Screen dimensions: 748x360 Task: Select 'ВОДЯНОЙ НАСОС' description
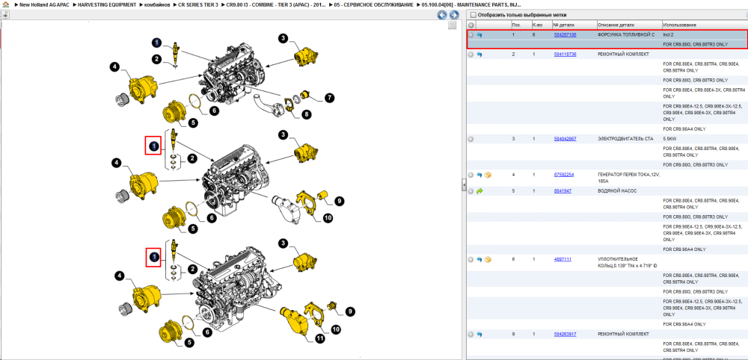tap(617, 191)
